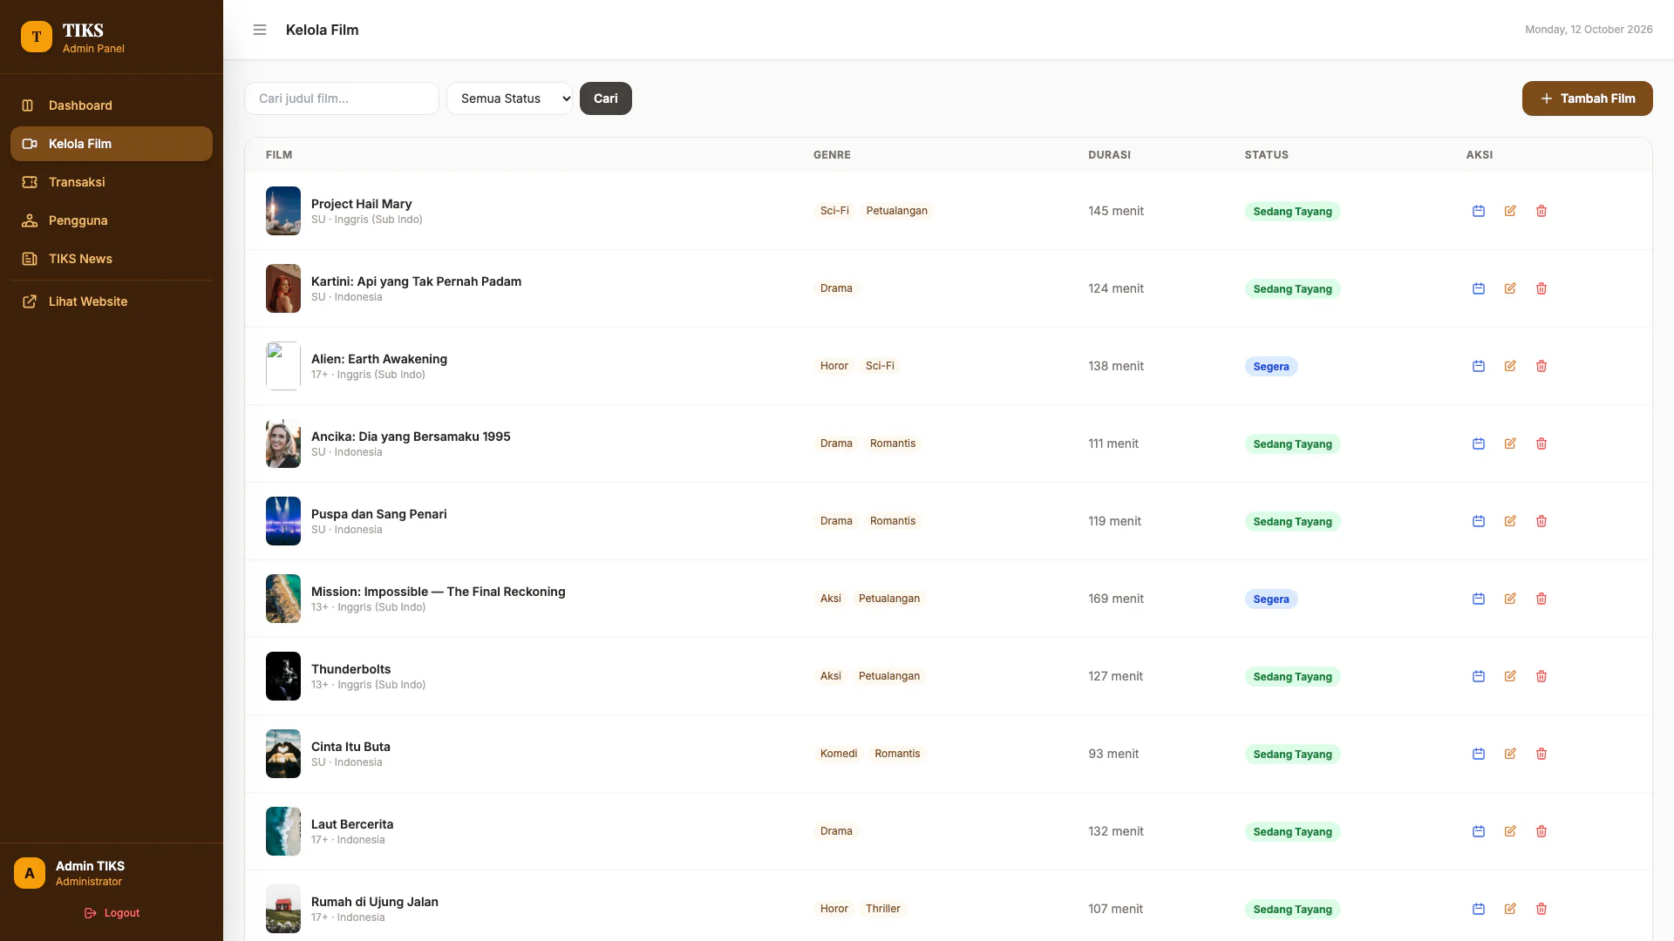Open schedule for Kartini film row
1674x941 pixels.
pyautogui.click(x=1479, y=288)
